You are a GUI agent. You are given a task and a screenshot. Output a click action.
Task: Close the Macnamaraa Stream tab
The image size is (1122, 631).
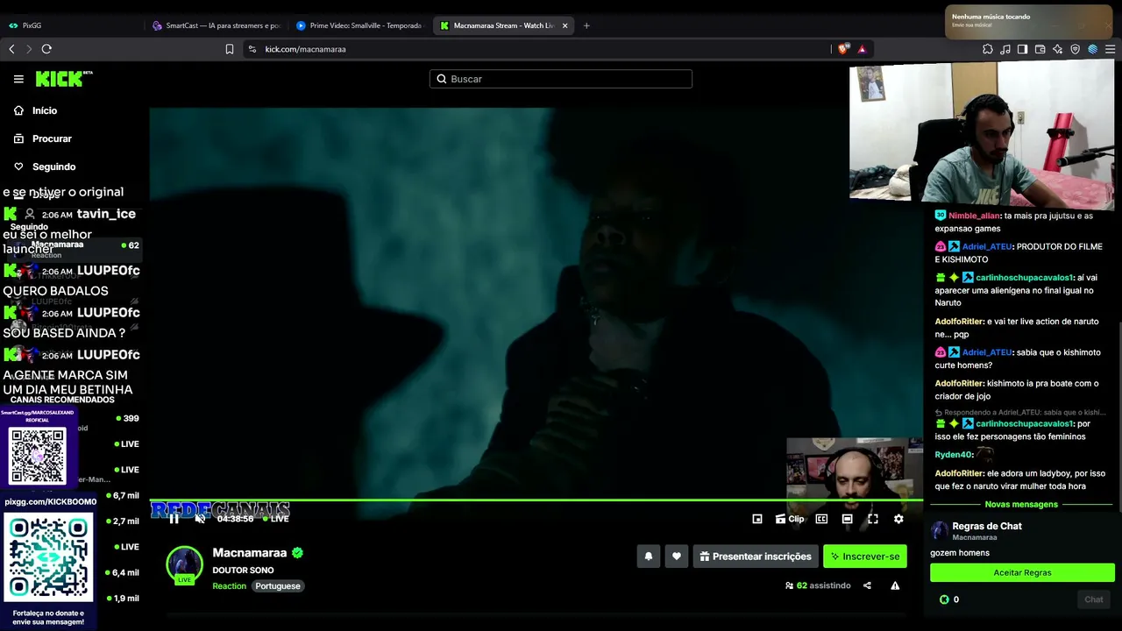(565, 25)
